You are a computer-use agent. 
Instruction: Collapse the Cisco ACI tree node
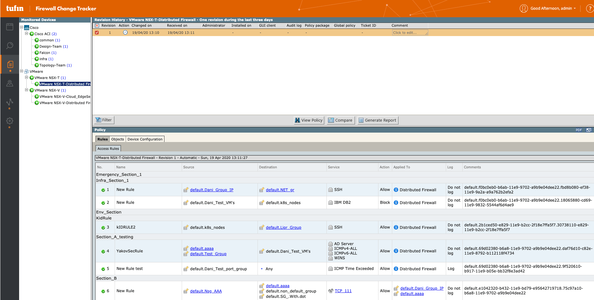click(27, 34)
